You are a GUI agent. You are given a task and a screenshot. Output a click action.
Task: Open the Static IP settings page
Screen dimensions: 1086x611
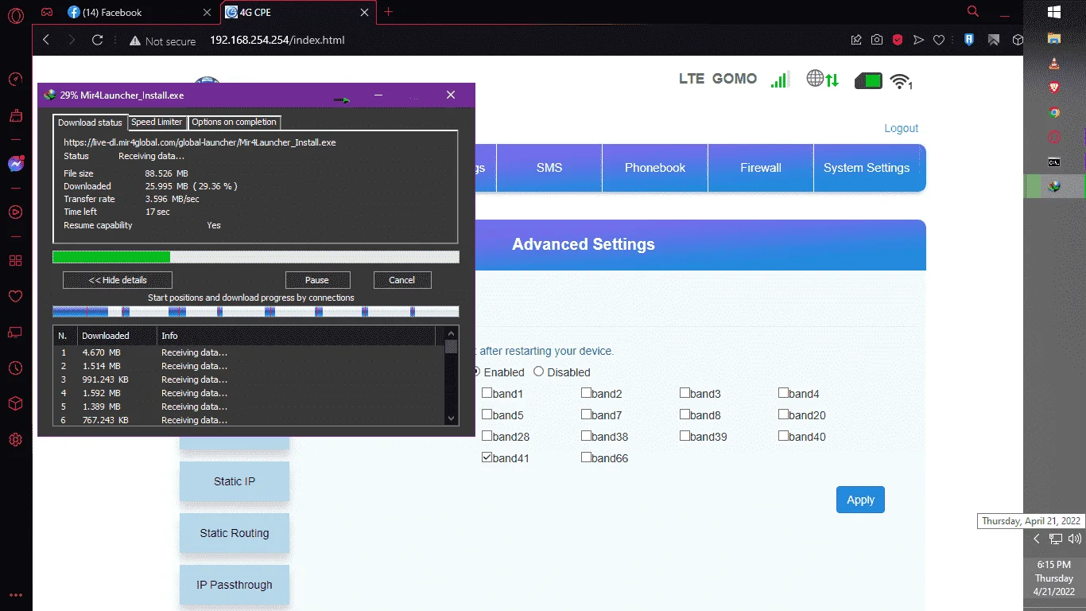pyautogui.click(x=235, y=481)
